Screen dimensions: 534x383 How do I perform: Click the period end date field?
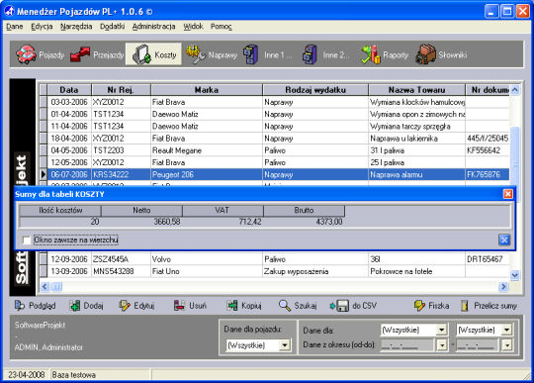click(479, 345)
